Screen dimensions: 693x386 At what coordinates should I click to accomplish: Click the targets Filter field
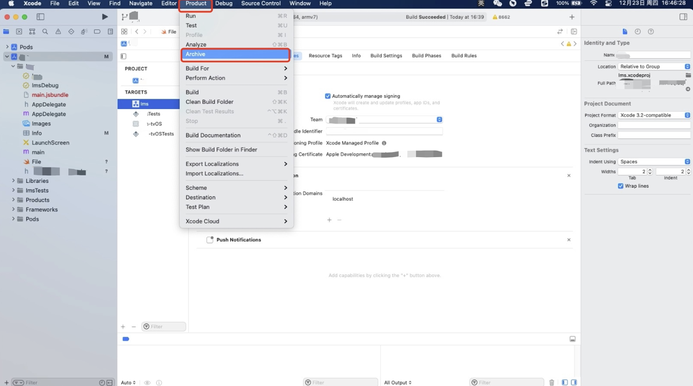point(164,327)
